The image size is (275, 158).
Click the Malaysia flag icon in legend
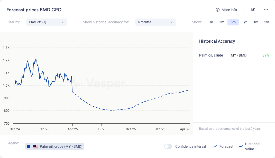coord(36,146)
